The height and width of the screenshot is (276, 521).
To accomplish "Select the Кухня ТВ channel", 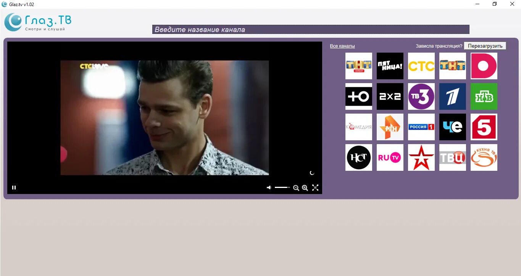I will point(484,157).
